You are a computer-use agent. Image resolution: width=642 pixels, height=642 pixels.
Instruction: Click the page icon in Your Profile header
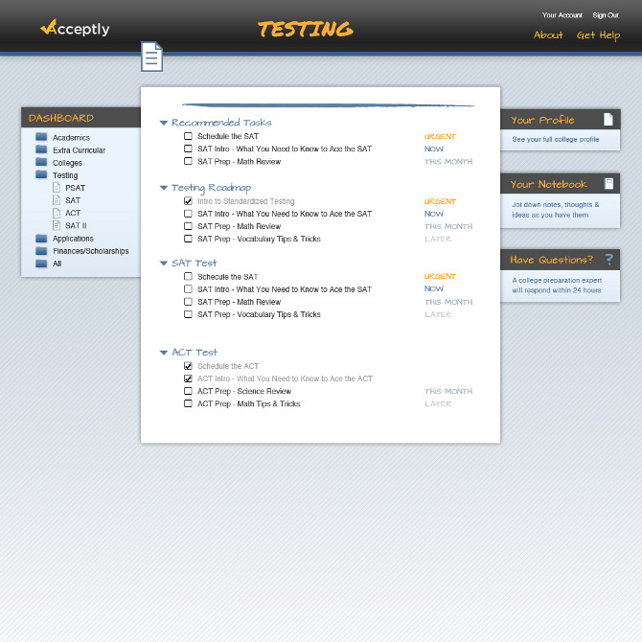click(608, 120)
